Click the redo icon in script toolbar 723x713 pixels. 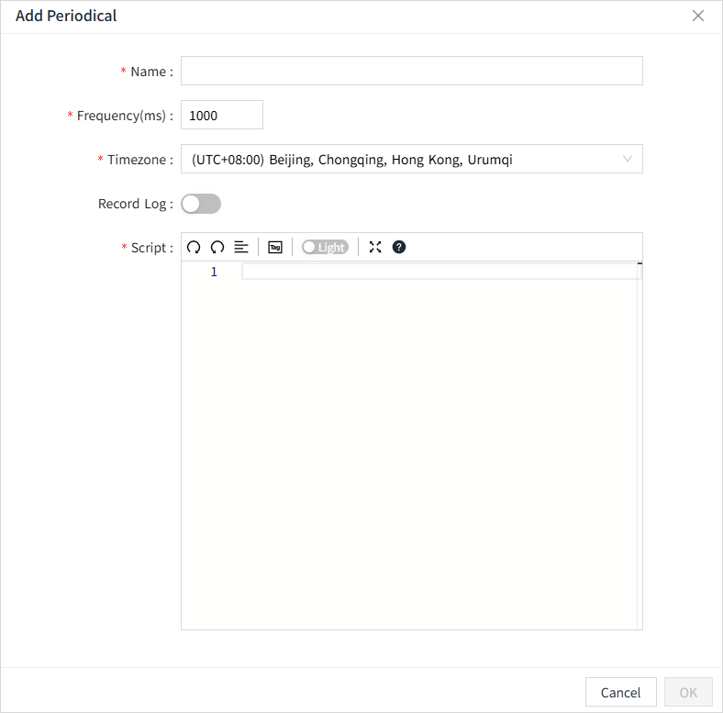pyautogui.click(x=217, y=247)
